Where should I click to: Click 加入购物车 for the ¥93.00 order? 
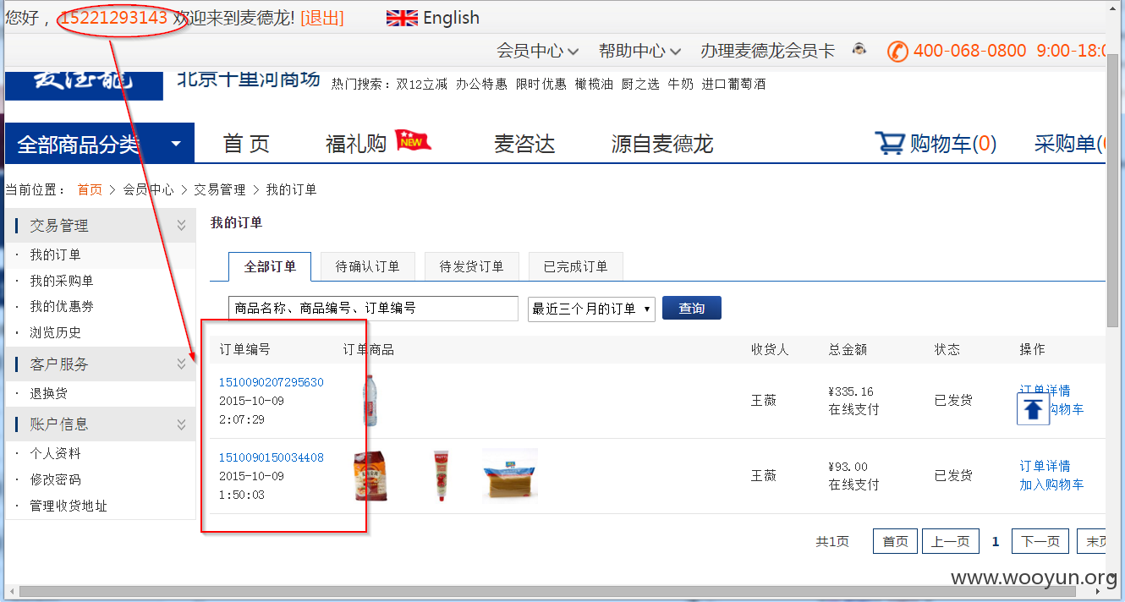pos(1051,484)
